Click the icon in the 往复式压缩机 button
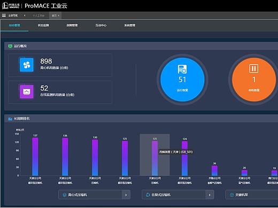 pos(148,195)
